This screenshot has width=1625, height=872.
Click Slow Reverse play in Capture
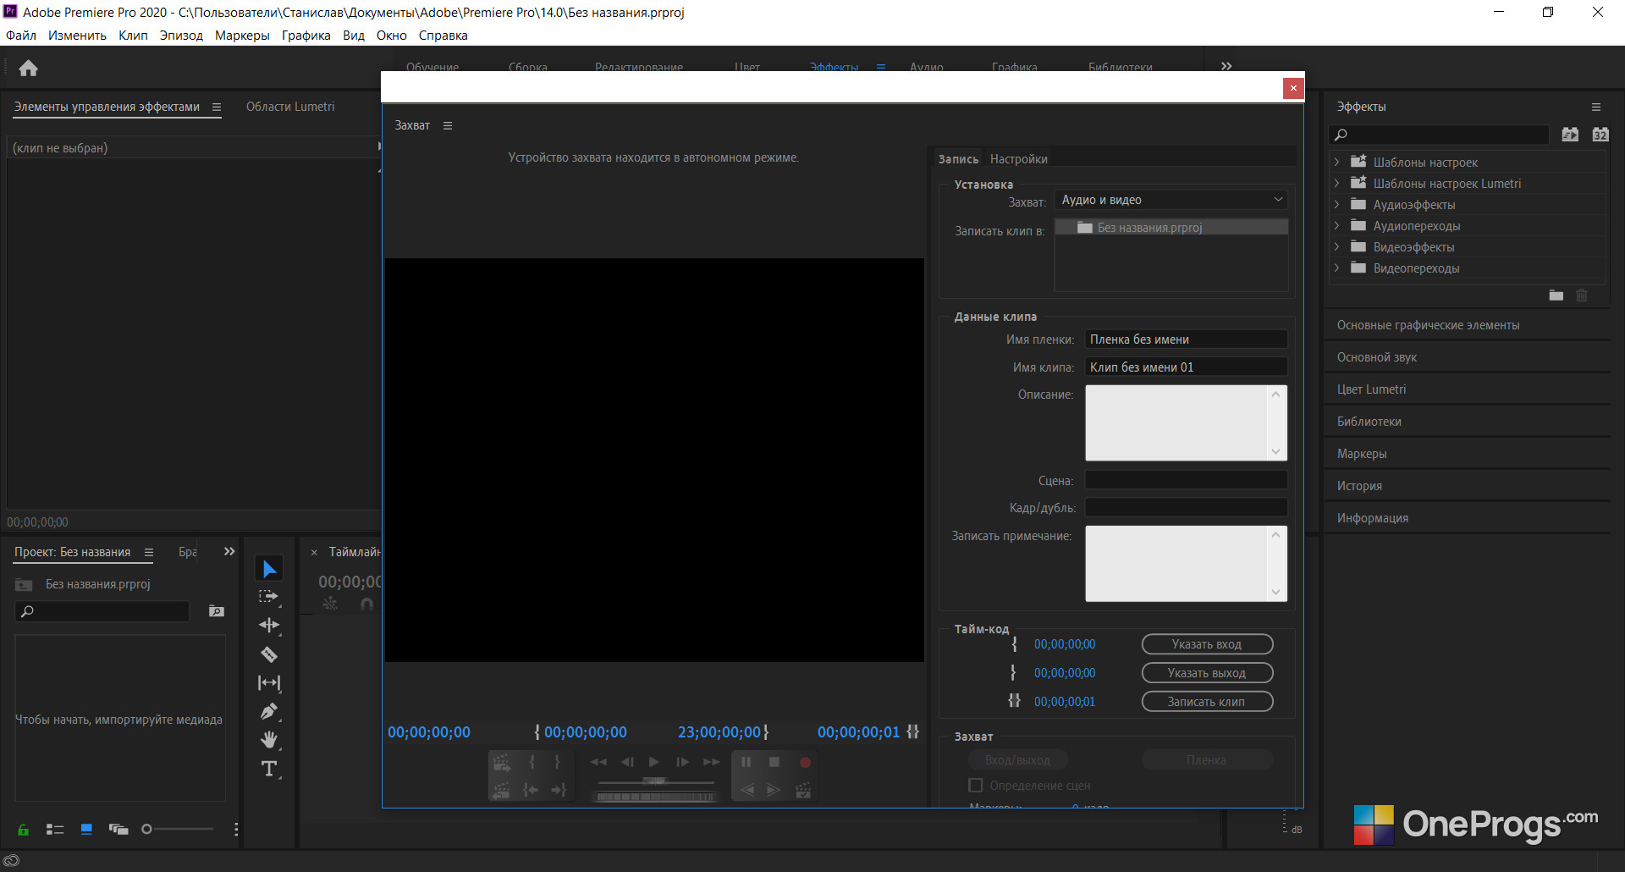point(747,790)
